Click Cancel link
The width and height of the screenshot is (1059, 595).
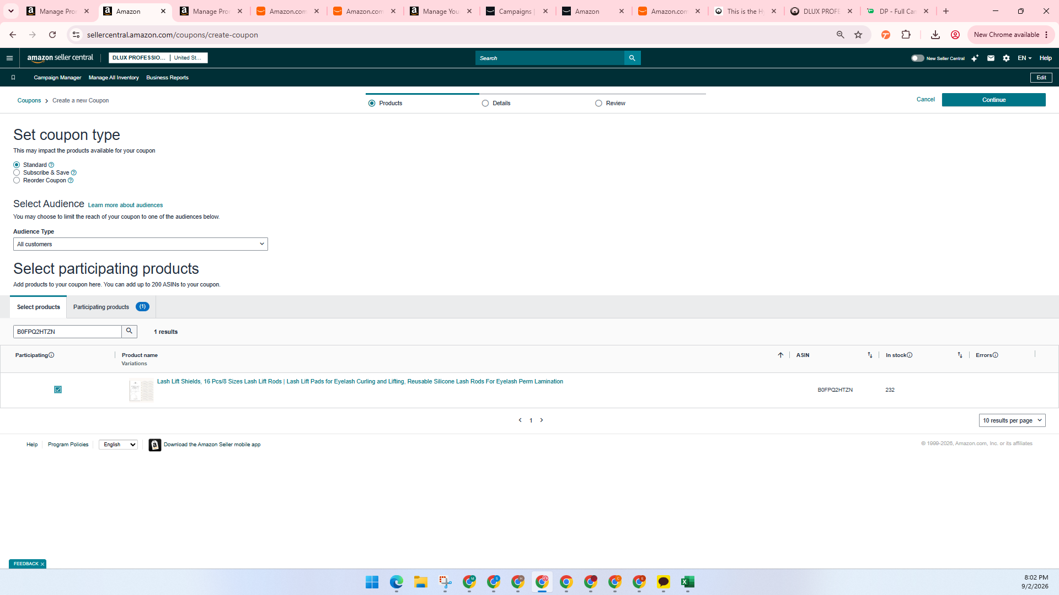tap(926, 100)
